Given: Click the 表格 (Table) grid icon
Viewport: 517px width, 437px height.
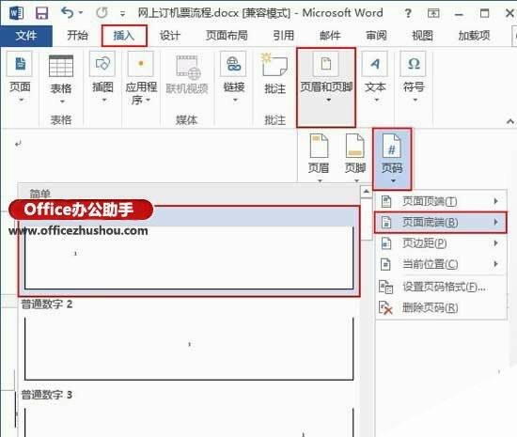Looking at the screenshot, I should click(x=61, y=66).
